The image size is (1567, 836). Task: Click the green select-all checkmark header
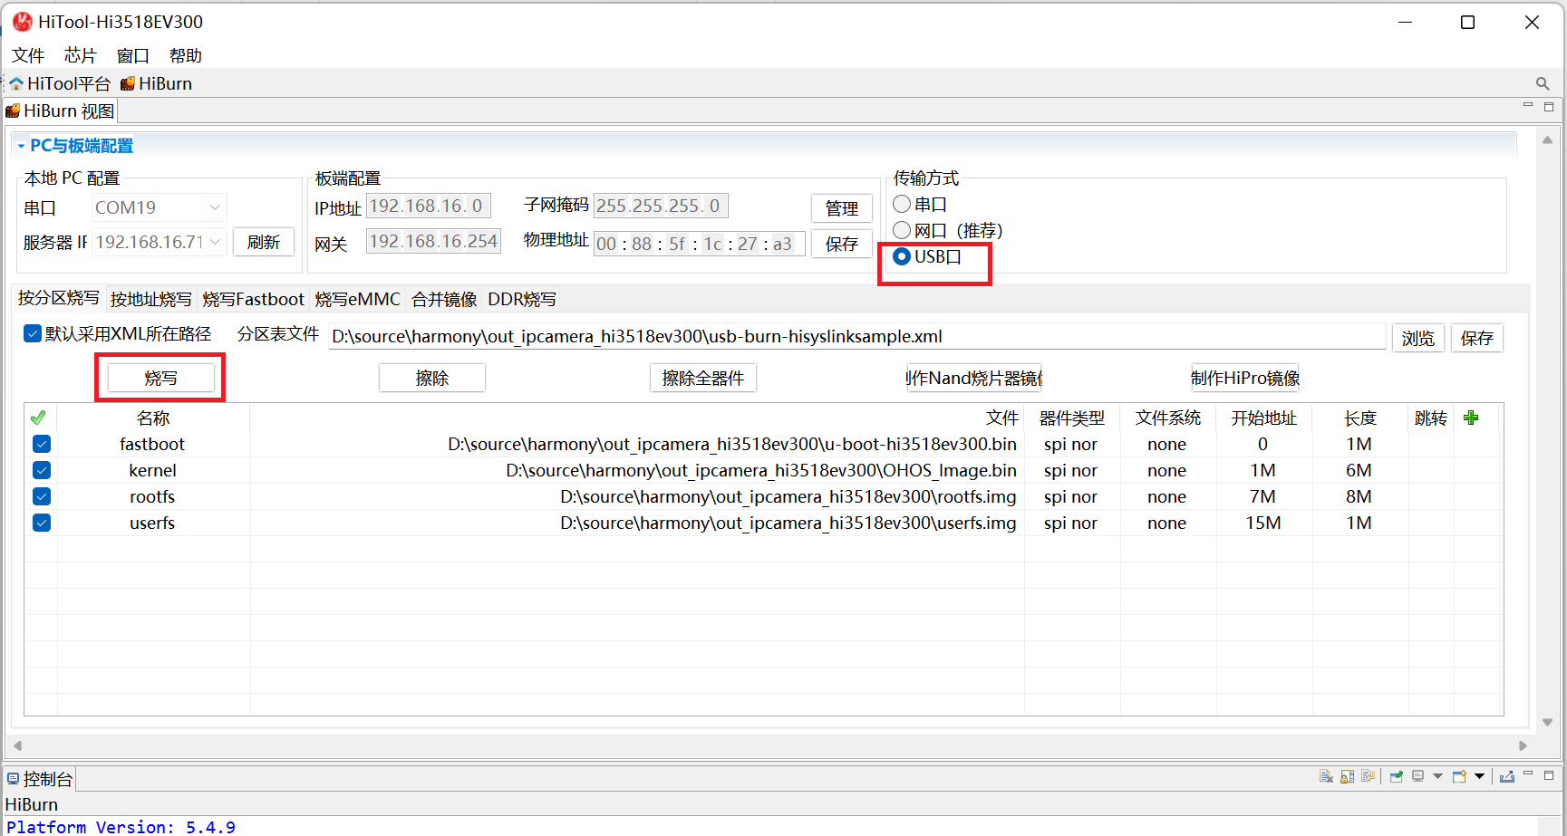pos(38,418)
